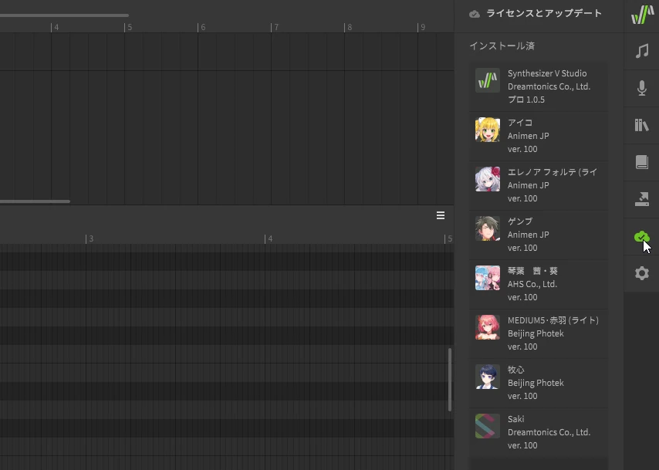Click the Synthesizer V logo in the sidebar
The image size is (659, 470).
pos(642,15)
